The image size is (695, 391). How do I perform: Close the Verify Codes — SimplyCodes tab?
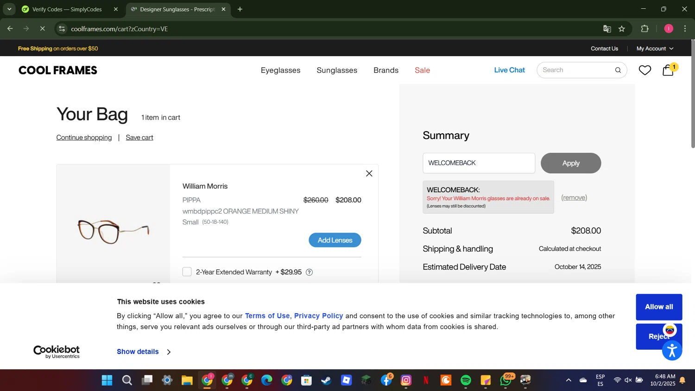coord(116,9)
